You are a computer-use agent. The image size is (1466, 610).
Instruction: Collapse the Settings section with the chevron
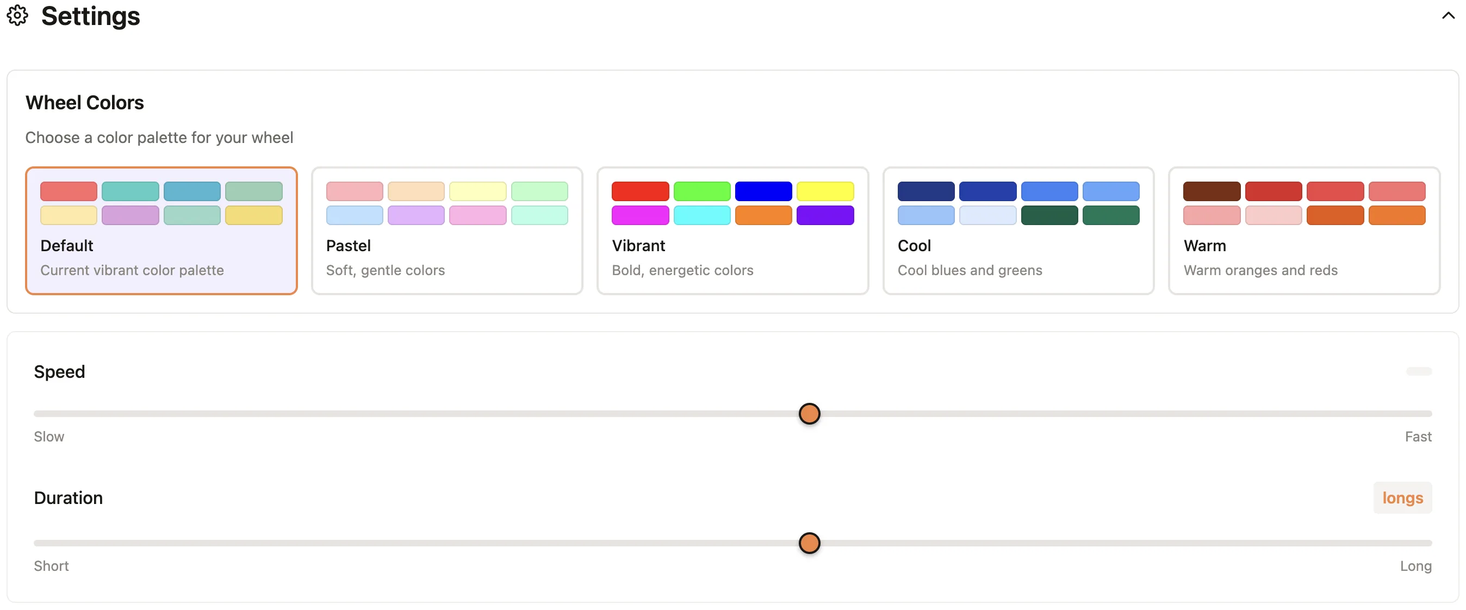1448,15
